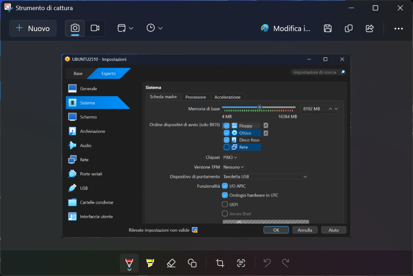Select the Accelerazione tab

coord(227,97)
